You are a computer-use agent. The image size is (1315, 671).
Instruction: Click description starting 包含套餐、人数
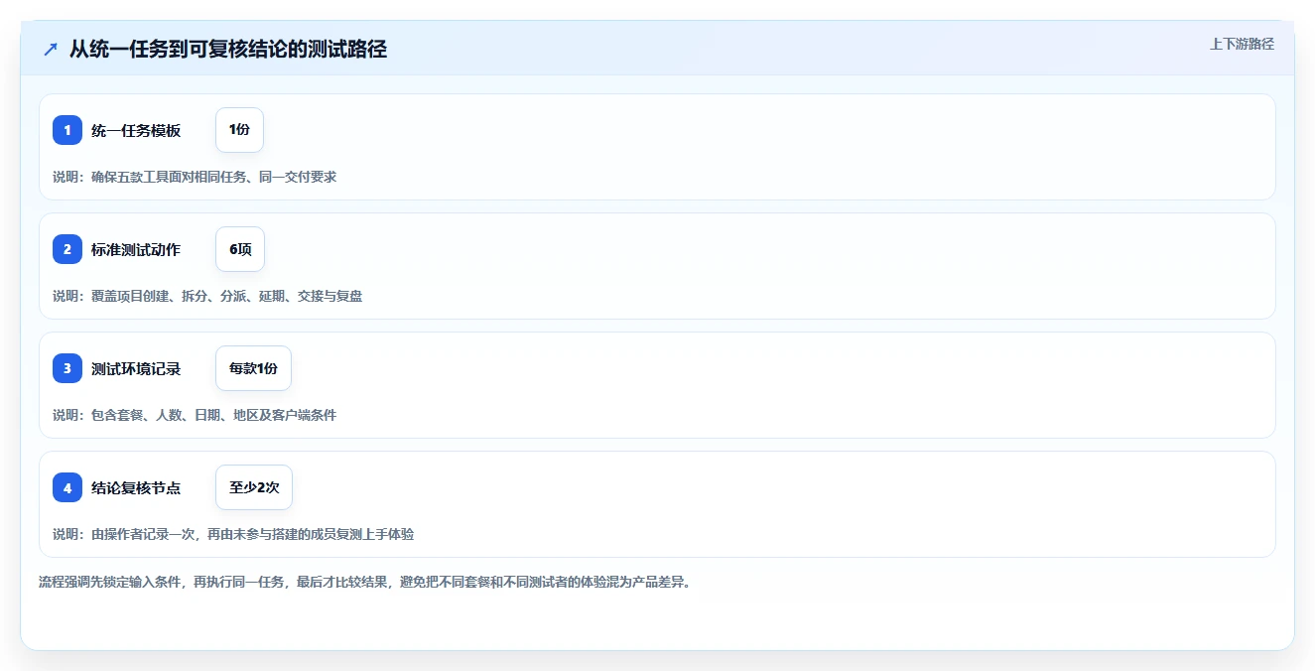pos(195,415)
